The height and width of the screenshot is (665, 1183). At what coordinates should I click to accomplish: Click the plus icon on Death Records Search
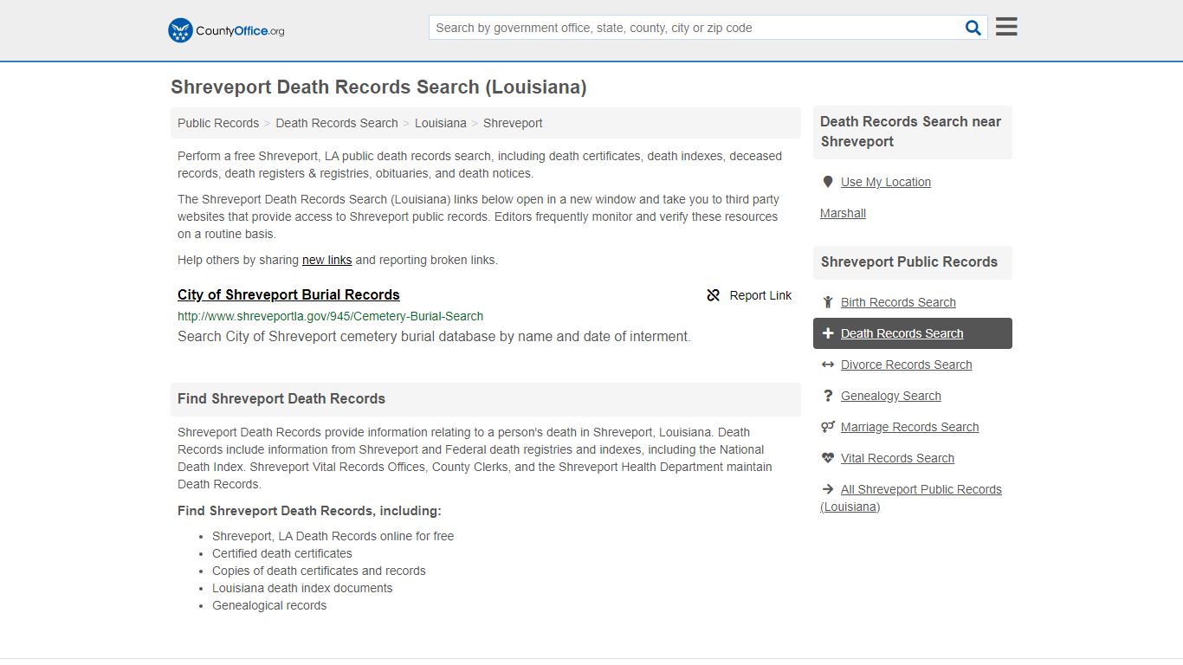tap(828, 333)
